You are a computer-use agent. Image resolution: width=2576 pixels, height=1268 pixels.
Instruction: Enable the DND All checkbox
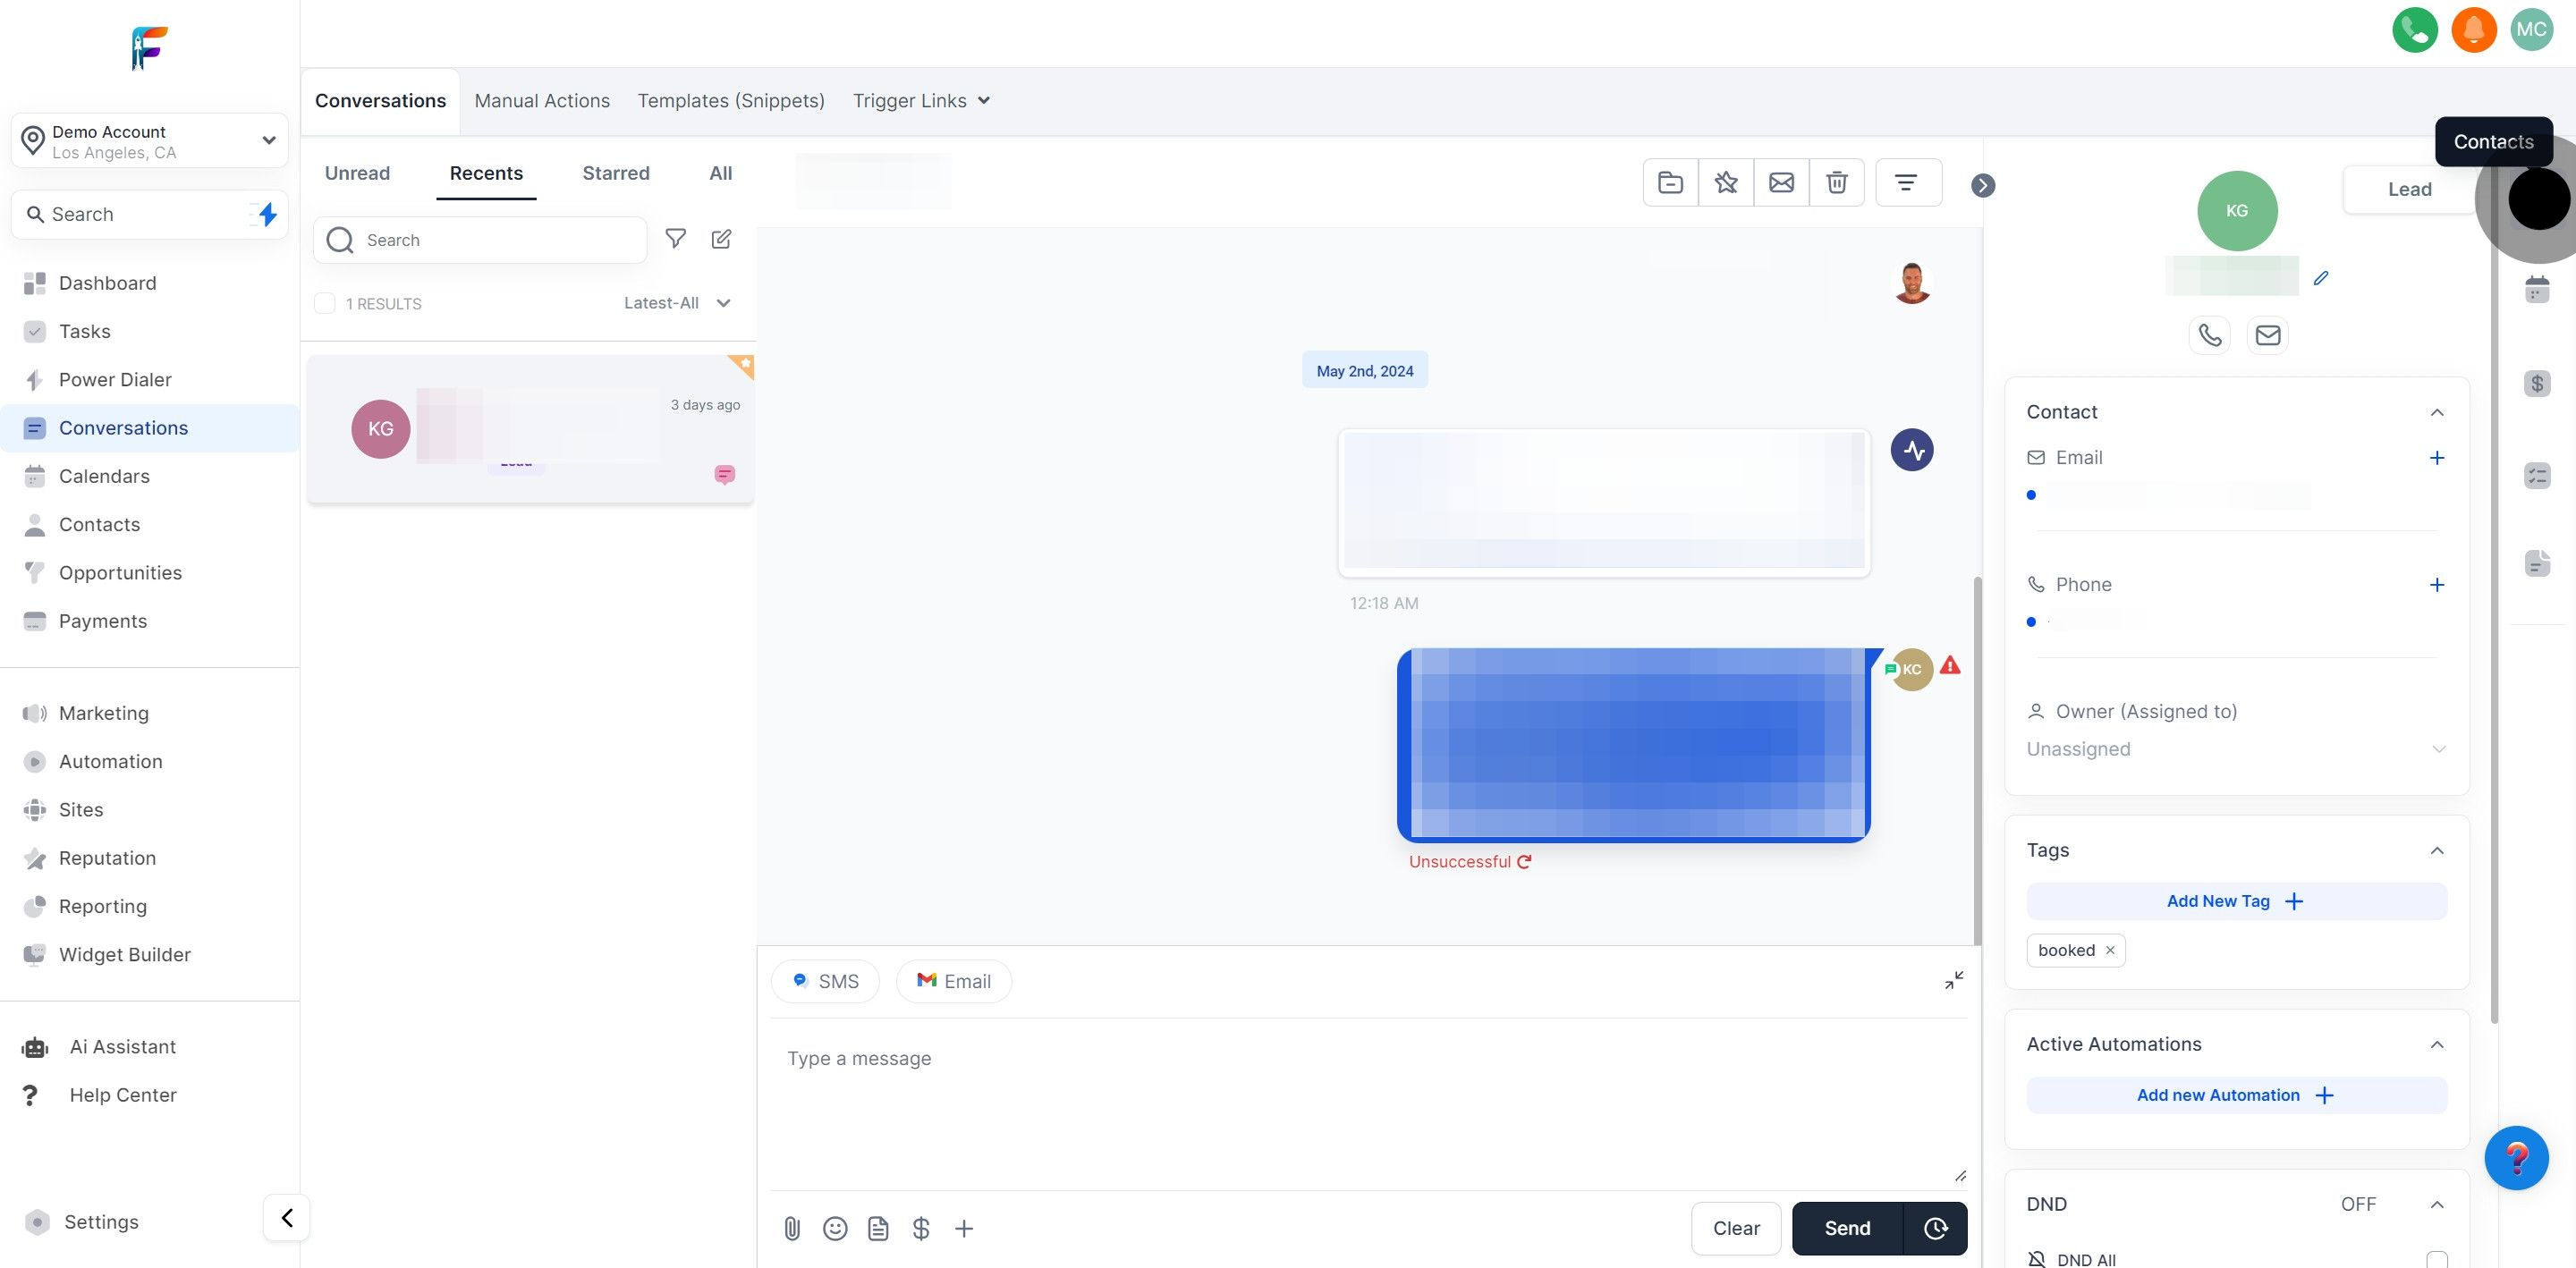point(2436,1259)
